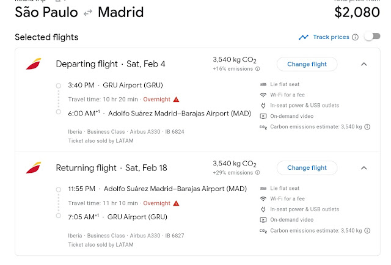The height and width of the screenshot is (265, 391).
Task: Toggle the Track prices switch
Action: pos(371,37)
